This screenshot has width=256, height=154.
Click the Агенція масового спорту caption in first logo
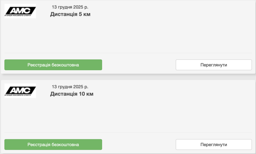[17, 15]
